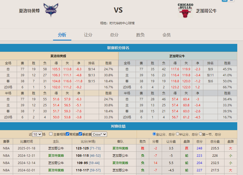Viewport: 243px width, 175px height.
Task: Switch to the 让分 tab
Action: (x=88, y=34)
